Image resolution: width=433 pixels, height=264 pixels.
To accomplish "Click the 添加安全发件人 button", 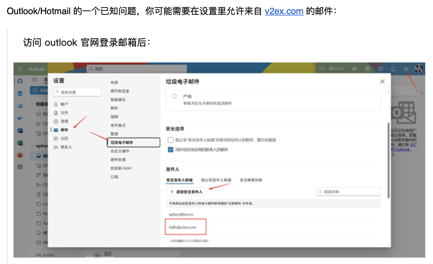I will (x=186, y=192).
